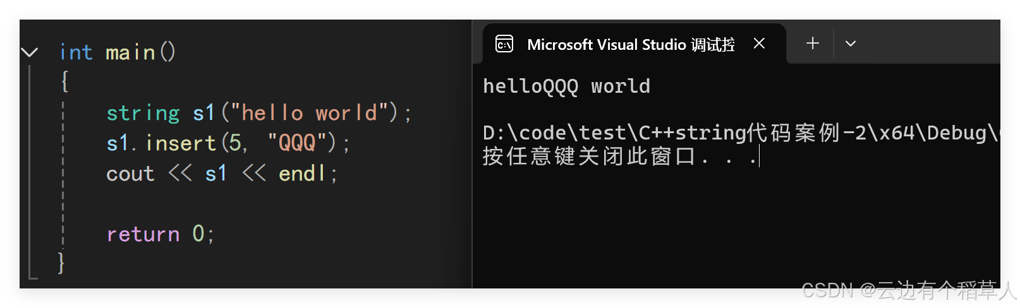Expand the terminal profile dropdown arrow
Image resolution: width=1020 pixels, height=308 pixels.
coord(851,44)
